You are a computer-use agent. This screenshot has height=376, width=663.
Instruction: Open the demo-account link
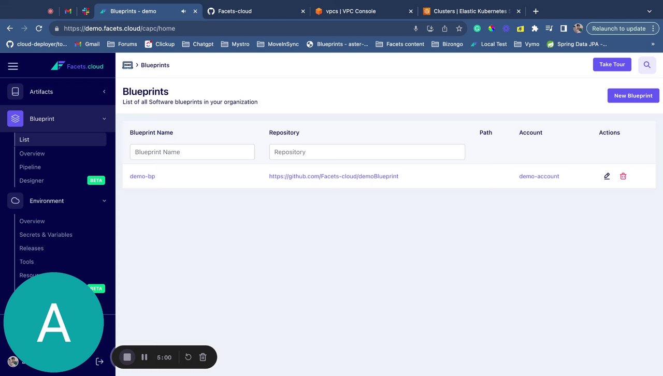coord(539,176)
